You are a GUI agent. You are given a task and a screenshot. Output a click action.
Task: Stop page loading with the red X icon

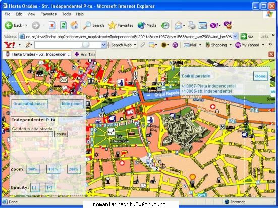[52, 25]
